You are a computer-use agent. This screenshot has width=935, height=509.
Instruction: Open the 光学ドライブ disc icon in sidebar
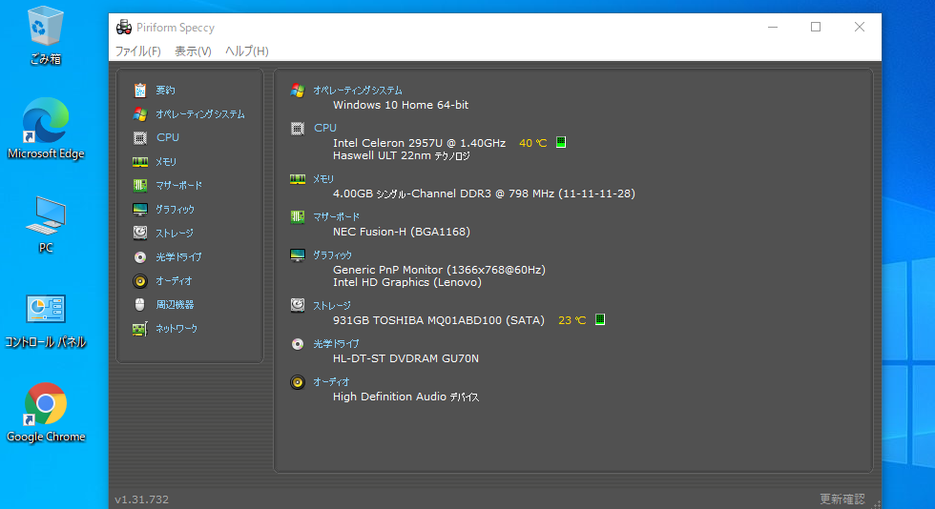[140, 257]
